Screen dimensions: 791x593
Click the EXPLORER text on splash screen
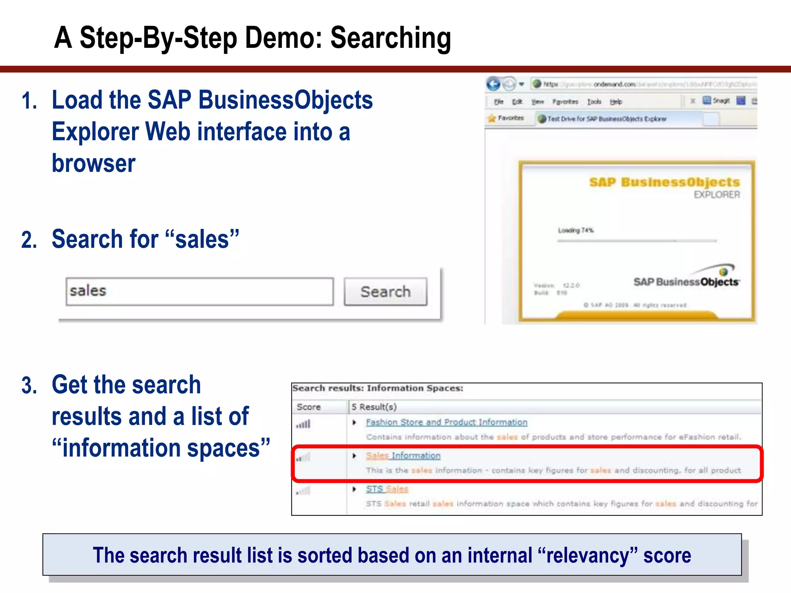pos(717,195)
